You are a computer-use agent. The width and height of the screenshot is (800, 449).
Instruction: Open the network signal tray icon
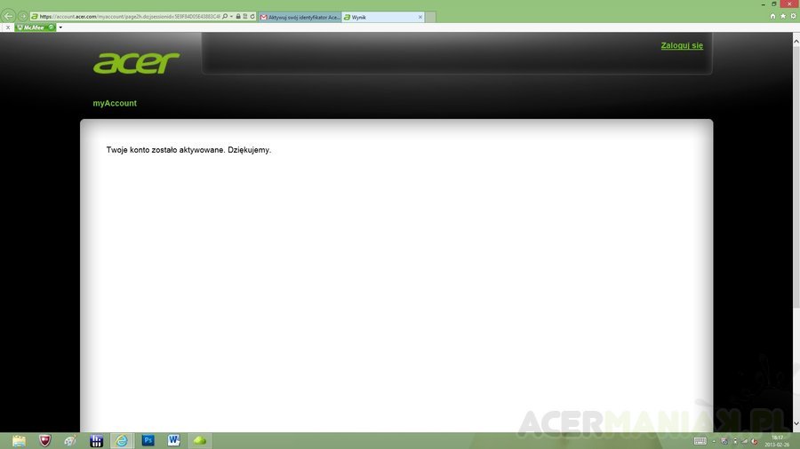[744, 441]
